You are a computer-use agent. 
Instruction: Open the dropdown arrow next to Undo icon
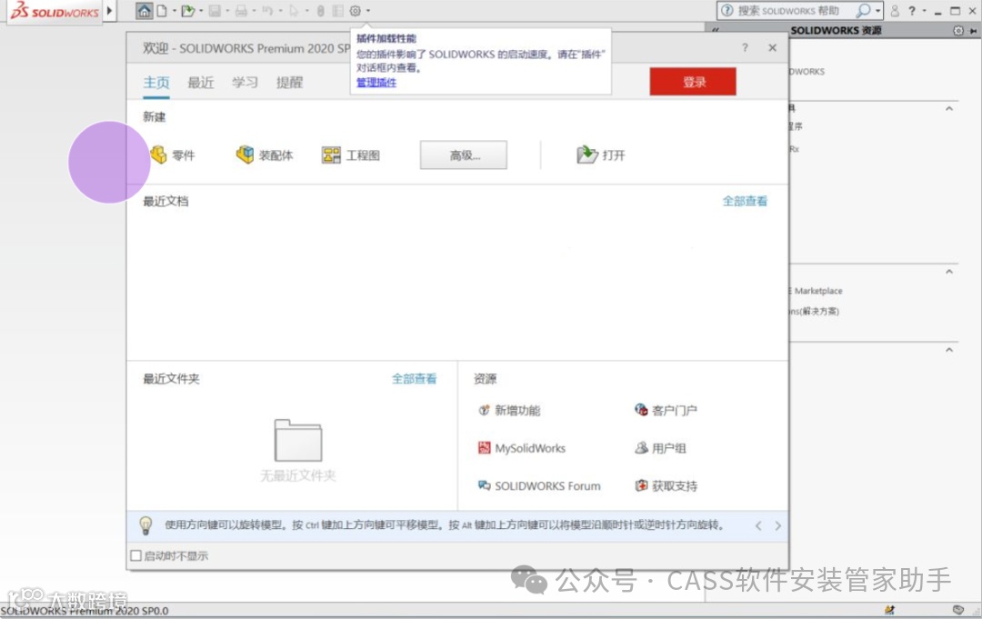(x=280, y=11)
